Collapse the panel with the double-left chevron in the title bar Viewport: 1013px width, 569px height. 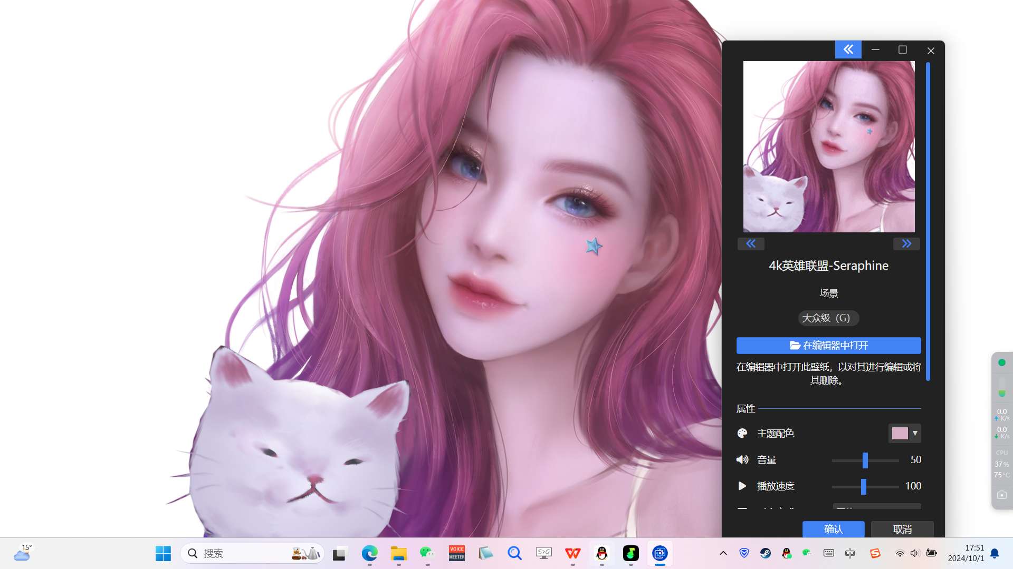pos(848,50)
